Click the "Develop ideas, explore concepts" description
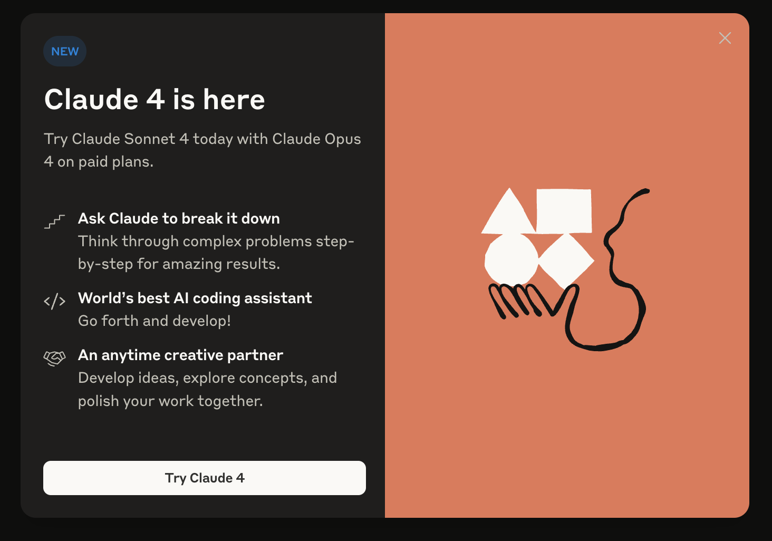Image resolution: width=772 pixels, height=541 pixels. tap(207, 389)
